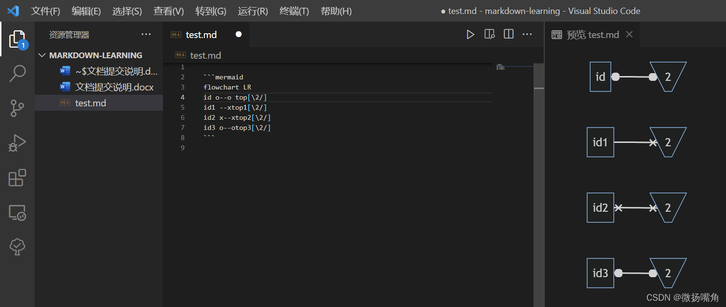
Task: Click the preview icon on 预览 test.md tab
Action: click(x=557, y=35)
